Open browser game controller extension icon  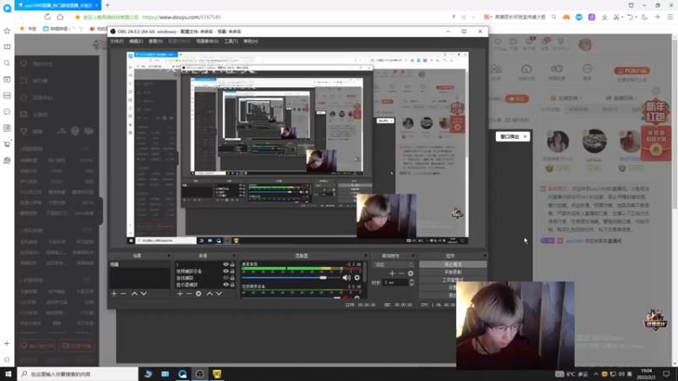click(x=566, y=17)
